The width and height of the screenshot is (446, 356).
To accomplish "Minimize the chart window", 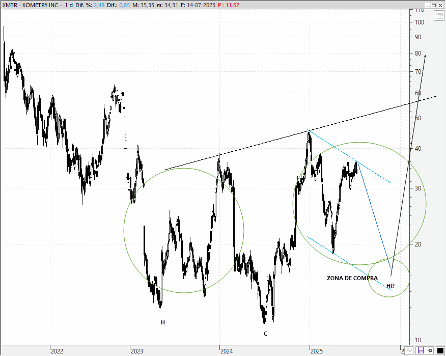I will 428,5.
